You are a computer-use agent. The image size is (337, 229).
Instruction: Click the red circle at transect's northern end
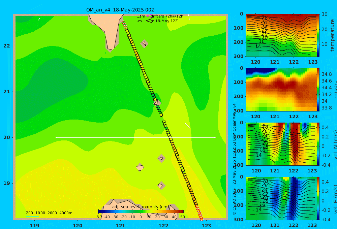click(x=123, y=23)
